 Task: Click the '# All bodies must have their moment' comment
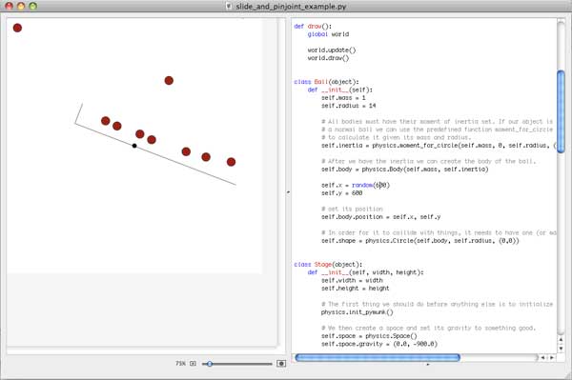click(438, 122)
